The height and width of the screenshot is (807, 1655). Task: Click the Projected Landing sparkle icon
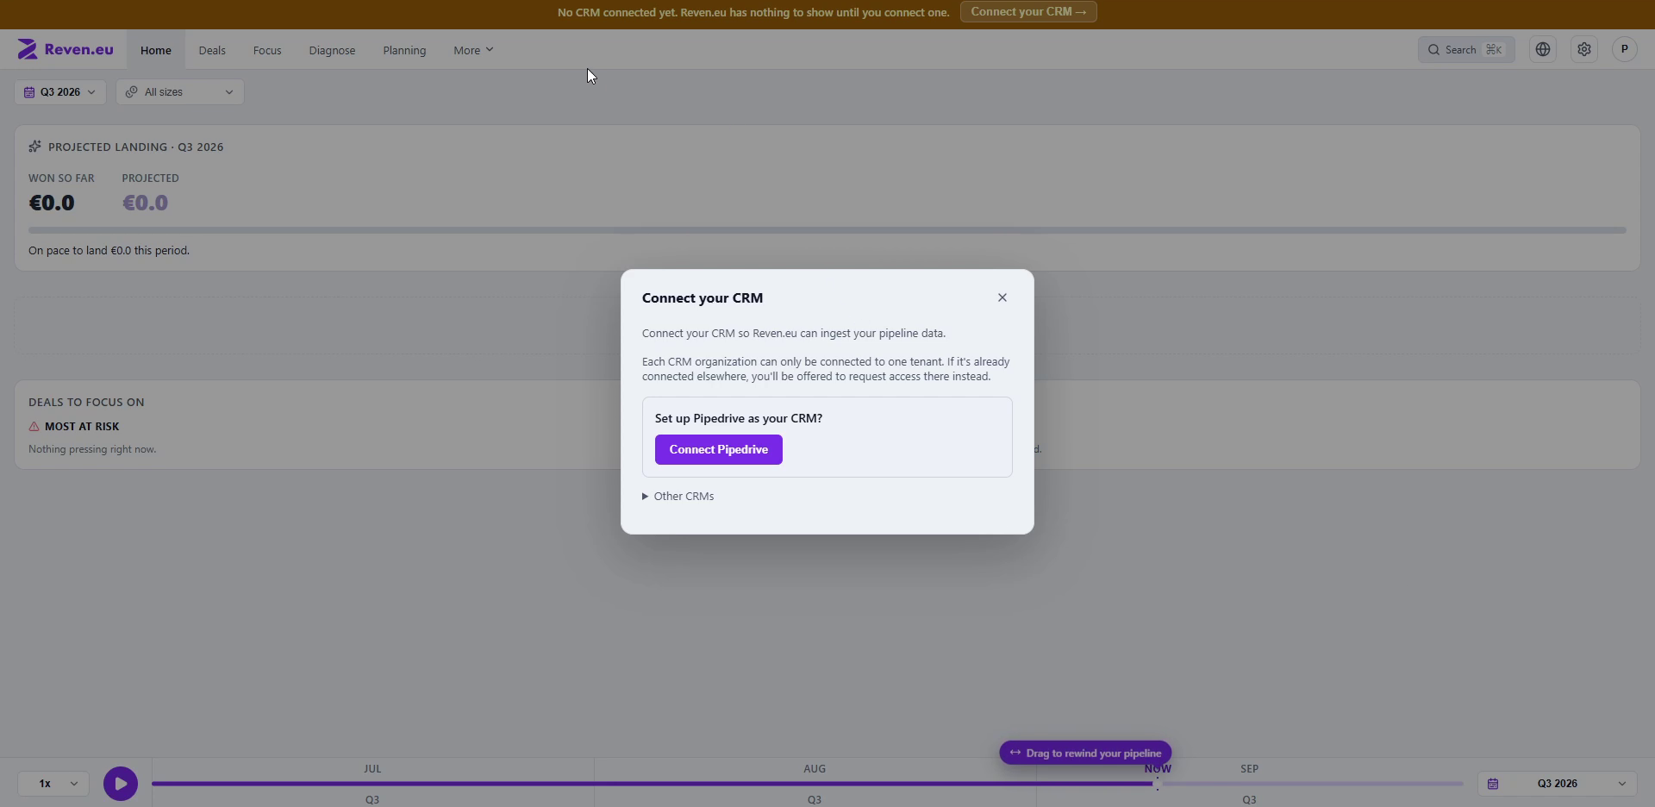[34, 147]
